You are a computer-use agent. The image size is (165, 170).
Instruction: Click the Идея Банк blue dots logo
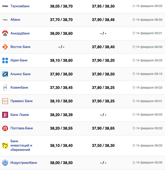(5, 60)
